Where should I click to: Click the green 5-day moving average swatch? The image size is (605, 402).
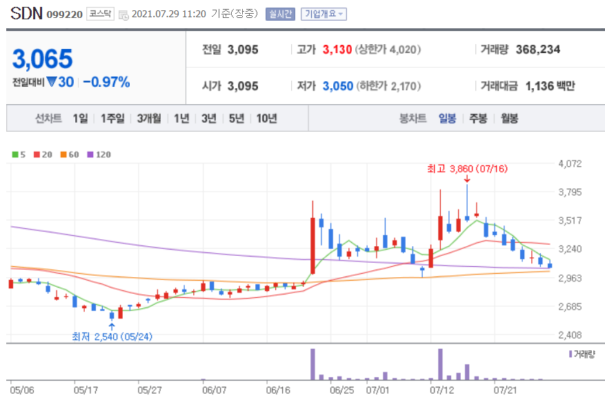coord(15,154)
